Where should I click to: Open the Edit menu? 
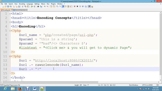point(6,4)
